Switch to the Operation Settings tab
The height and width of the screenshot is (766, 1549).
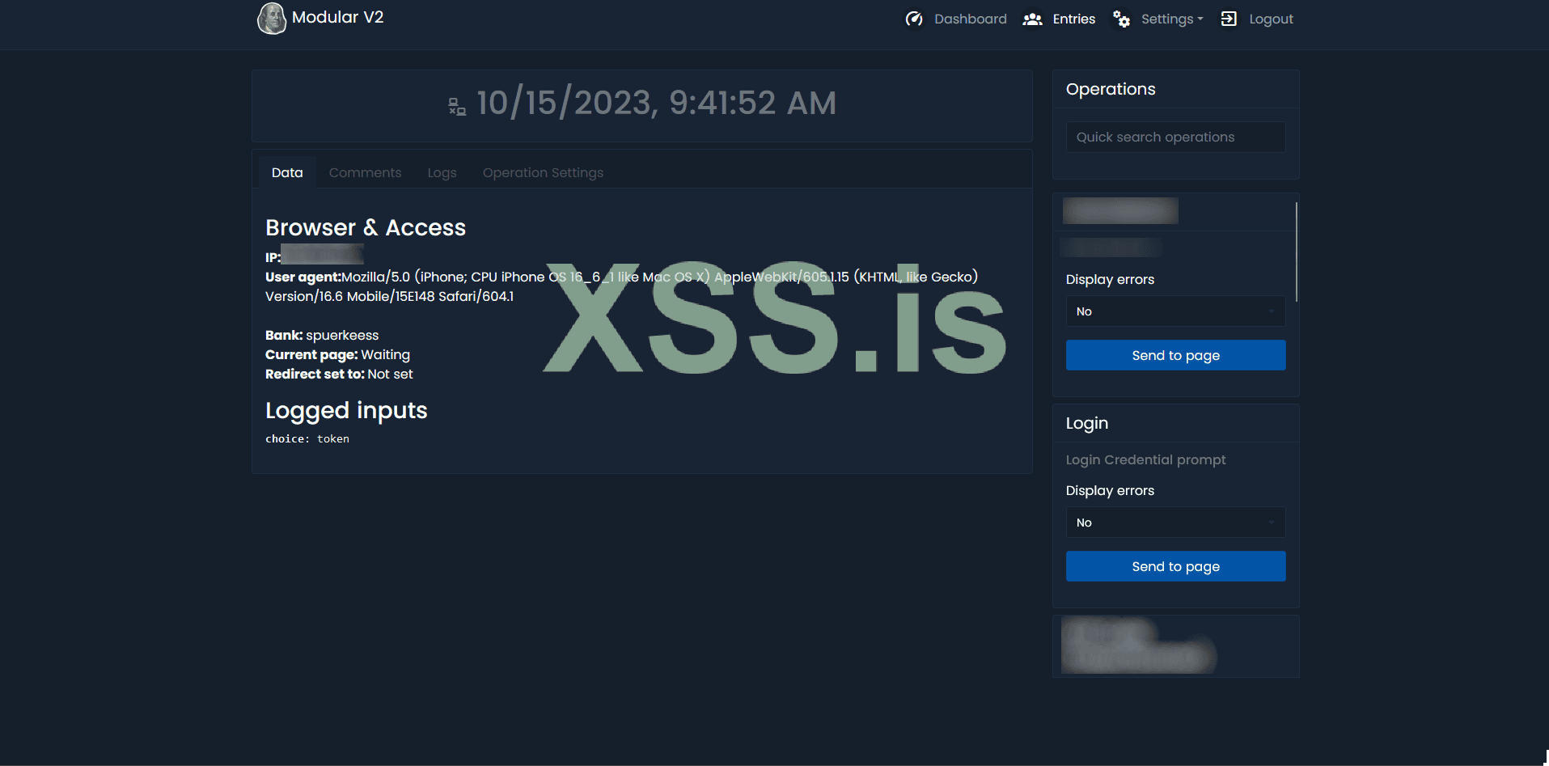tap(543, 172)
